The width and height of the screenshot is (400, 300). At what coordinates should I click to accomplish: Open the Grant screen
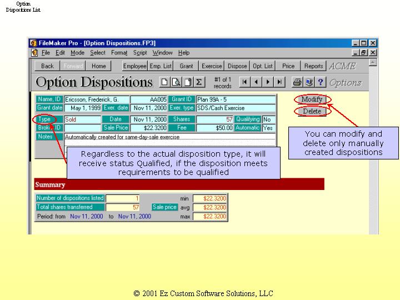tap(186, 66)
